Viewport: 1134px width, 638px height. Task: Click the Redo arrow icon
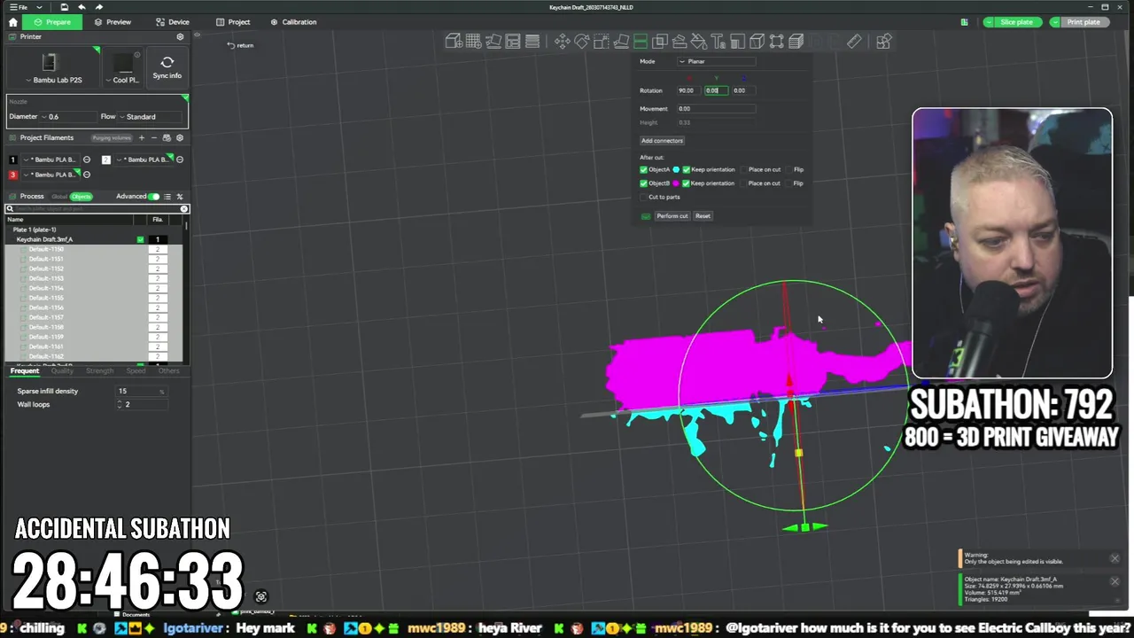click(x=98, y=7)
